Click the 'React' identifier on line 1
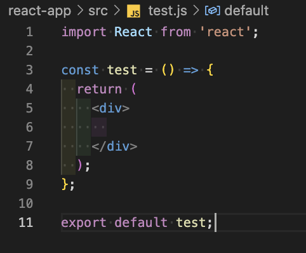The height and width of the screenshot is (253, 306). pyautogui.click(x=133, y=32)
